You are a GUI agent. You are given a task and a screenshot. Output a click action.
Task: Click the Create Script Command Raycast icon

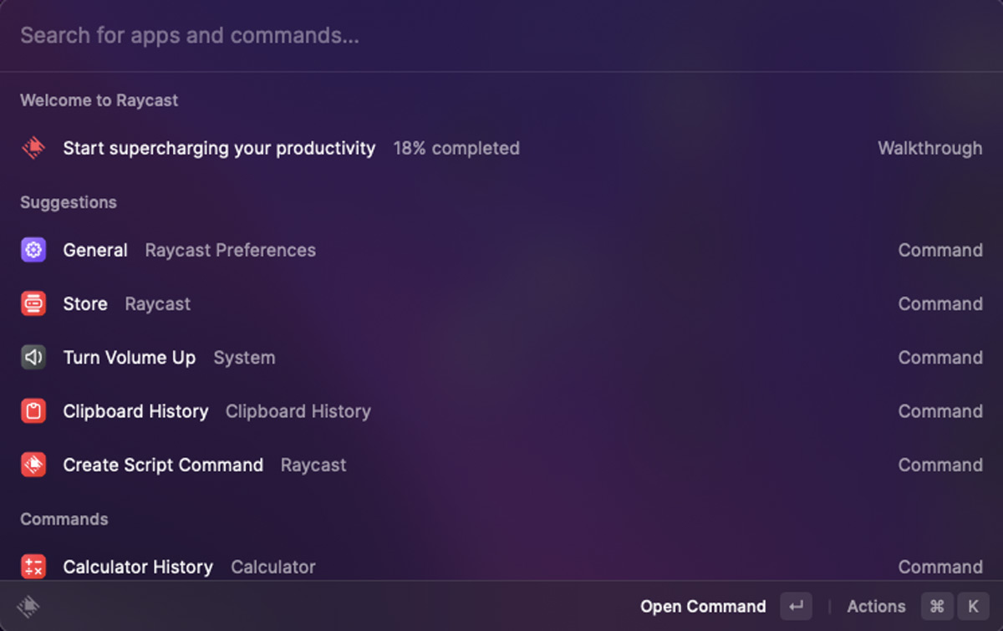(33, 465)
